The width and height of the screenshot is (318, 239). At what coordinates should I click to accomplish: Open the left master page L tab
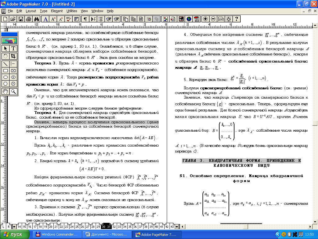3,227
